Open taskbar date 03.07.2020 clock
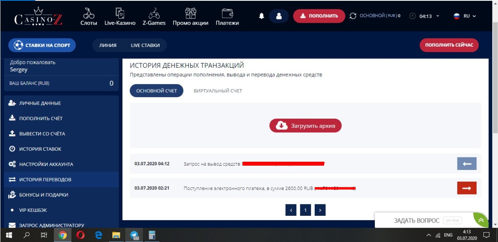This screenshot has width=498, height=242. click(x=467, y=235)
